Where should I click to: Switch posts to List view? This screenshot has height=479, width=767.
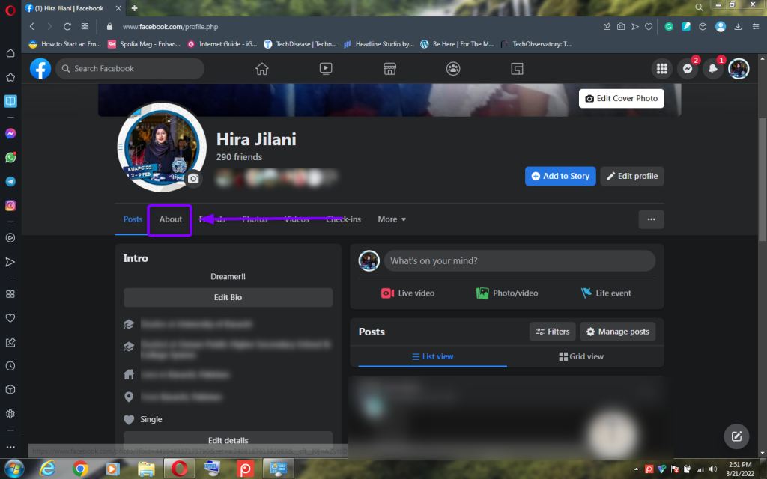tap(433, 356)
